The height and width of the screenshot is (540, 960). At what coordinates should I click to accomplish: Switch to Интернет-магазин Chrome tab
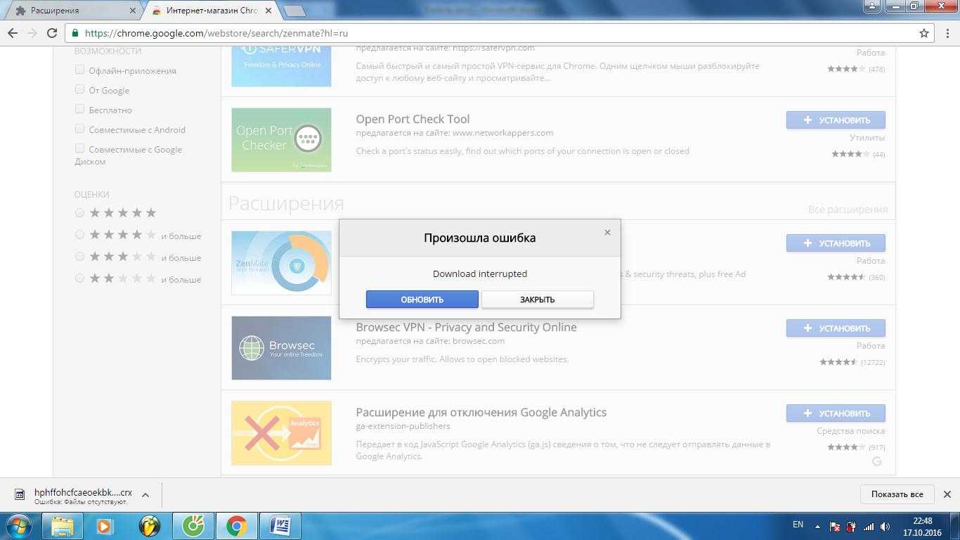[211, 11]
